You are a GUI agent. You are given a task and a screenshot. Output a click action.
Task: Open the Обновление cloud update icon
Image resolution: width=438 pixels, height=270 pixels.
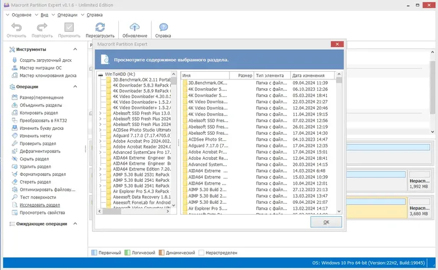tap(135, 27)
